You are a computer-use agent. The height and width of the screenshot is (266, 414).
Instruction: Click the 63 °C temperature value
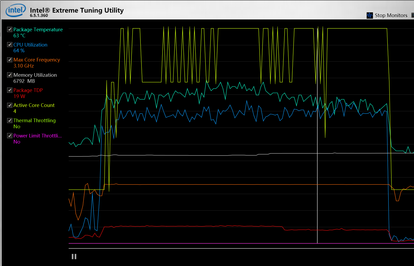(19, 35)
